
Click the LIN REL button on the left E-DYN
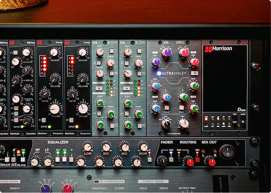pos(99,63)
